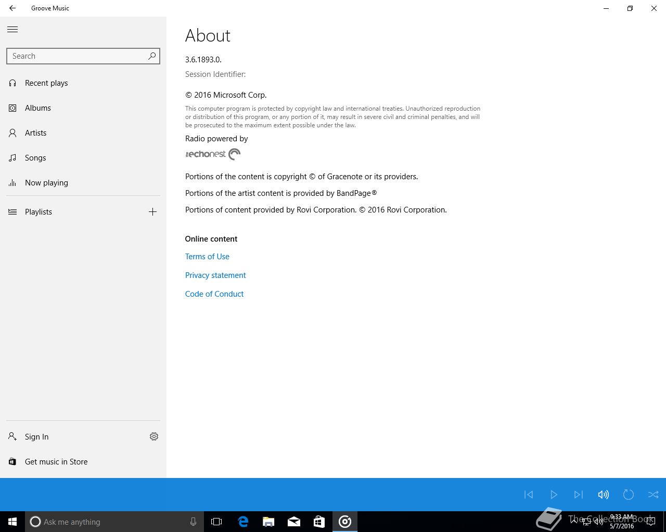Toggle shuffle mode
This screenshot has height=532, width=666.
654,495
